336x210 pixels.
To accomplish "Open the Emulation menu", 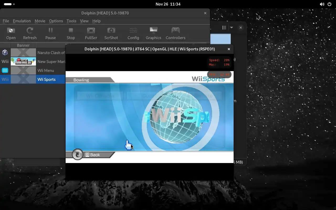I will click(x=22, y=21).
